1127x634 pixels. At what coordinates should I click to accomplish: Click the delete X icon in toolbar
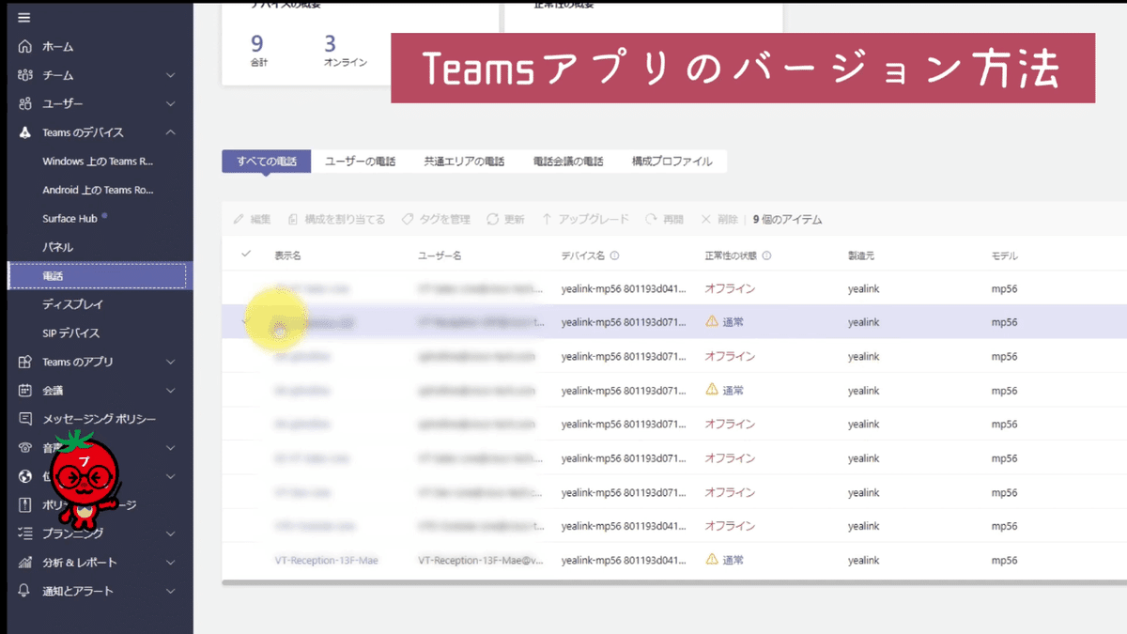coord(706,219)
